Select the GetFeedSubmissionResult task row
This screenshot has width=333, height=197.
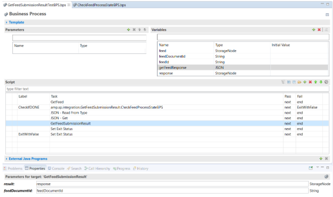point(167,123)
